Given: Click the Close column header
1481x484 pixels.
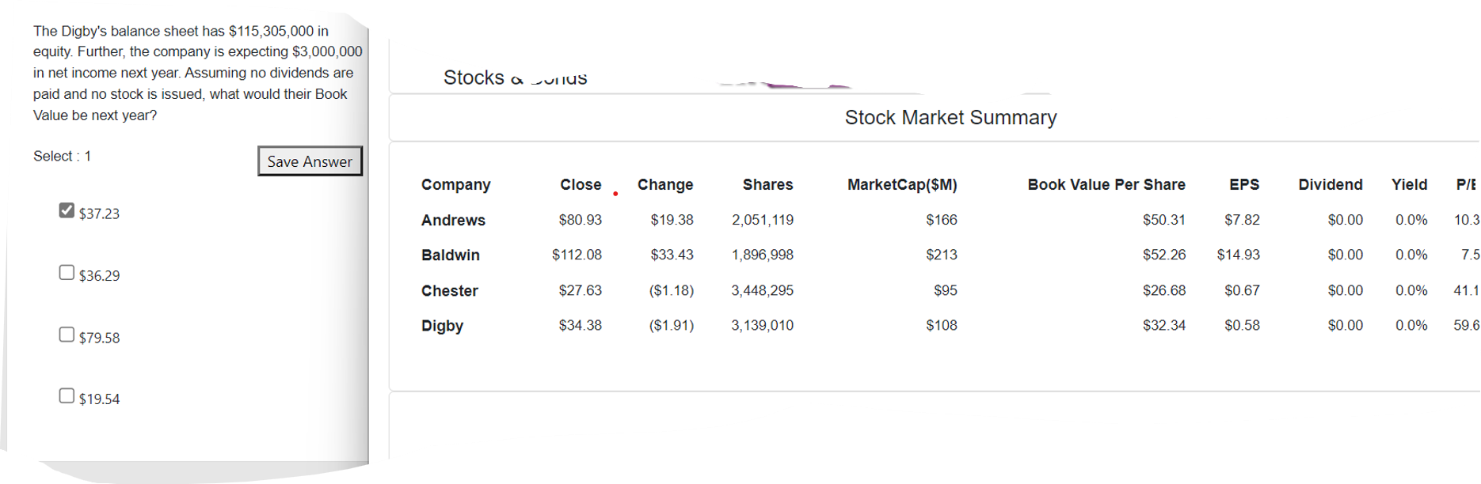Looking at the screenshot, I should (581, 184).
